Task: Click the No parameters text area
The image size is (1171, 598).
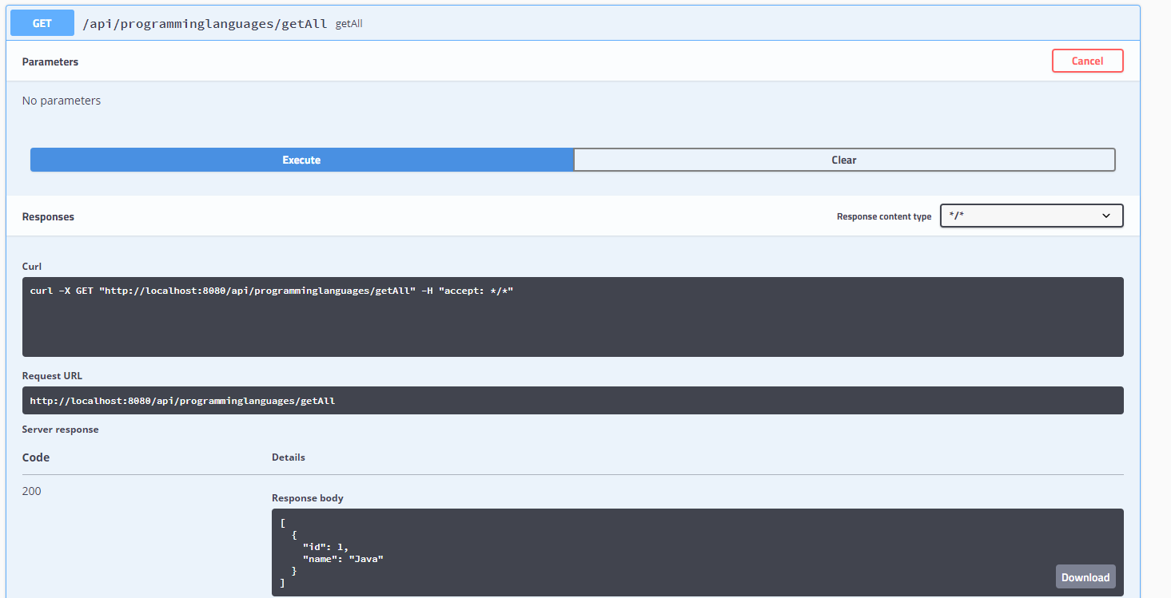Action: [x=62, y=100]
